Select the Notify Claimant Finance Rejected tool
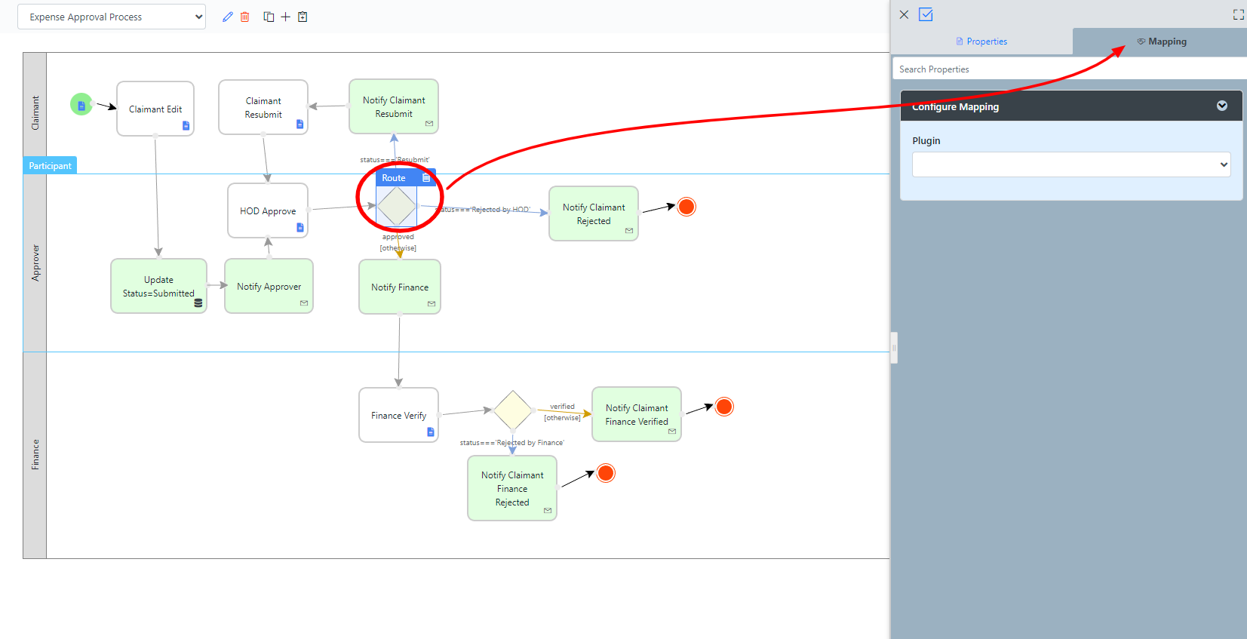 512,488
